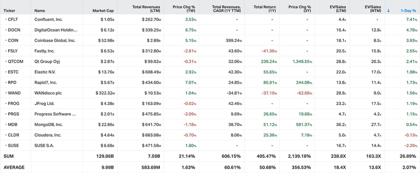Click the sort arrow beside 1-Day %
The width and height of the screenshot is (420, 173).
click(x=388, y=10)
